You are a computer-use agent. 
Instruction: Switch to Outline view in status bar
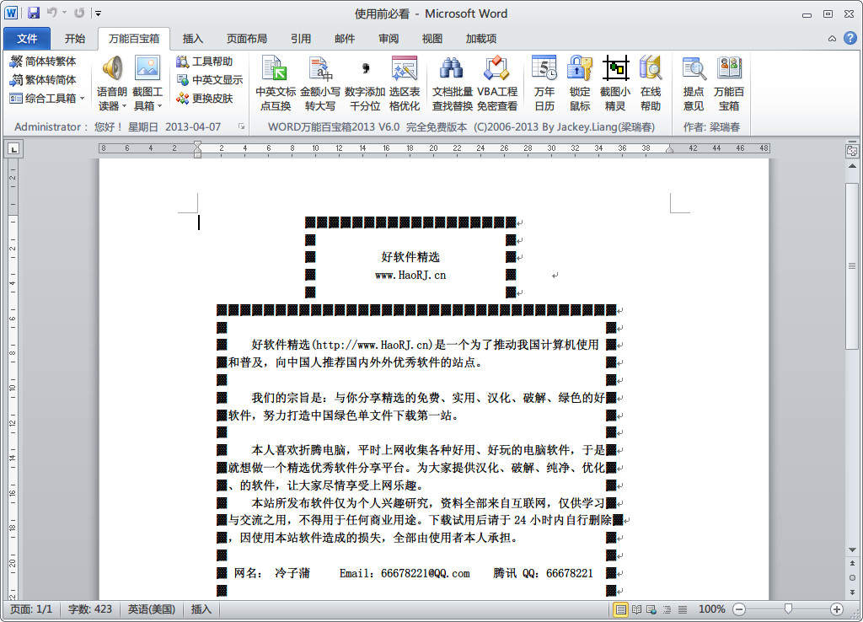(x=667, y=609)
